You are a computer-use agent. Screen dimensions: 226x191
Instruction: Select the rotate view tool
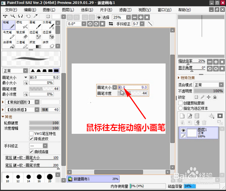(x=20, y=16)
